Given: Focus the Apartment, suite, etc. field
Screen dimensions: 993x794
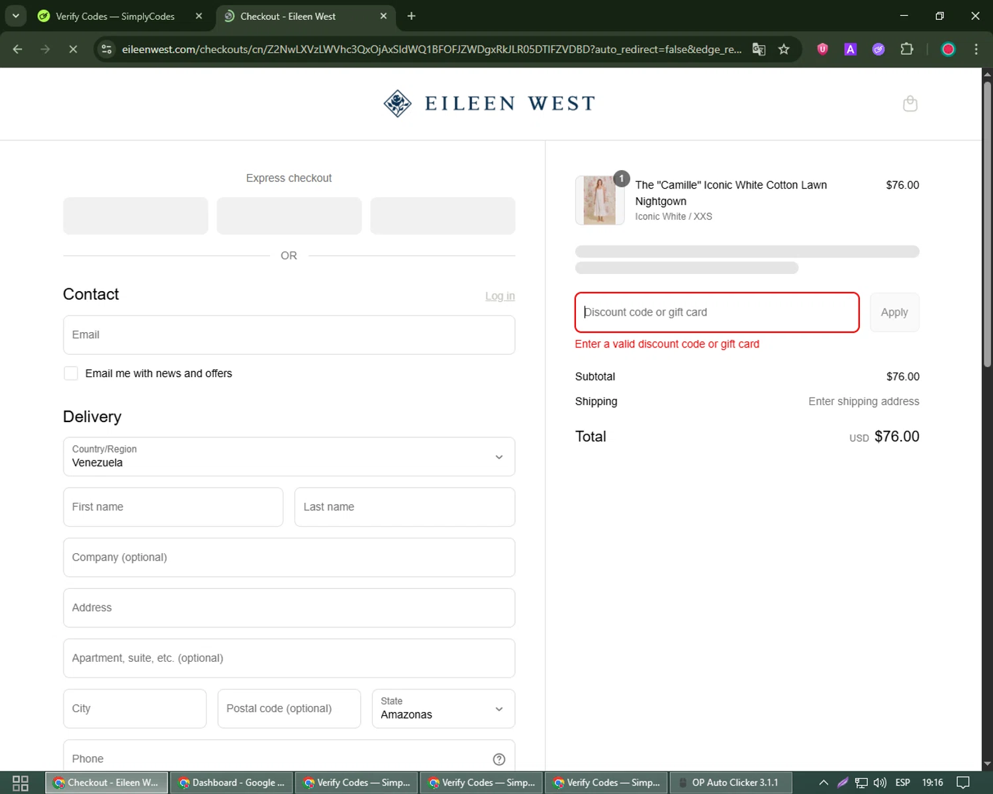Looking at the screenshot, I should coord(289,658).
